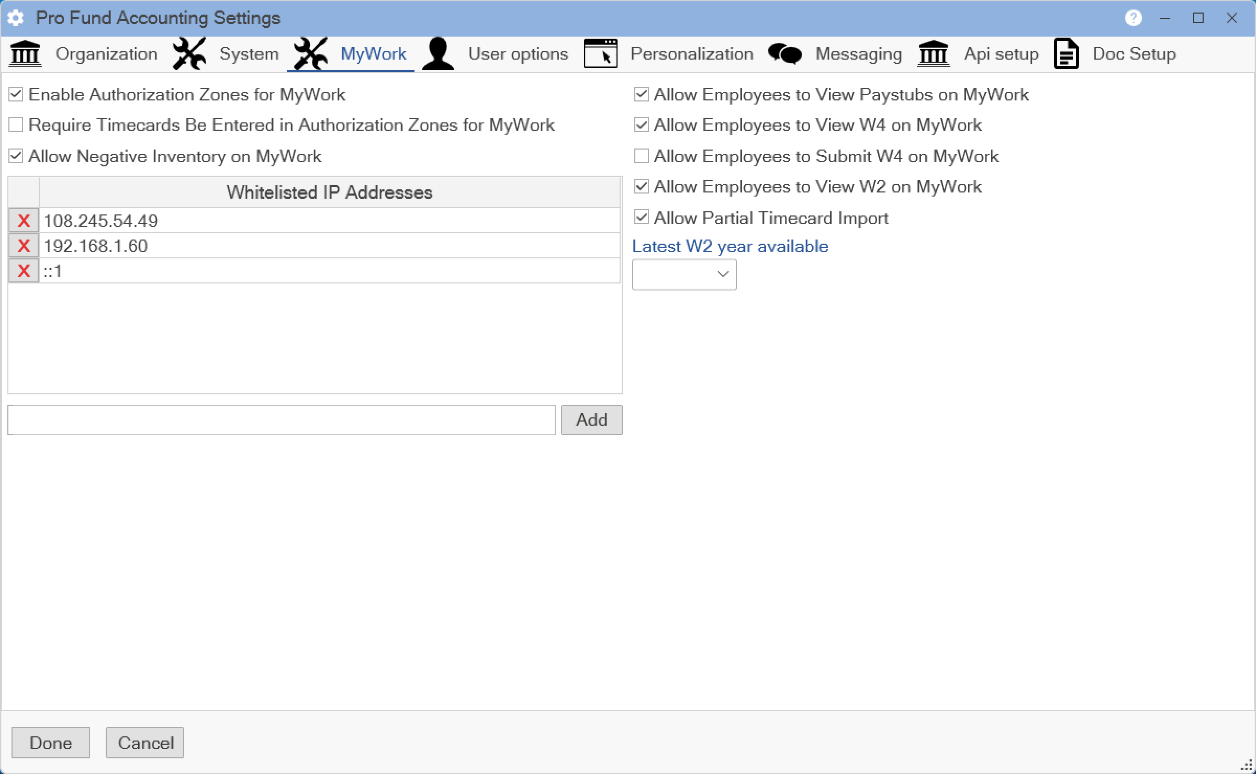Switch to the MyWork tab
Screen dimensions: 1256x774
pos(373,54)
